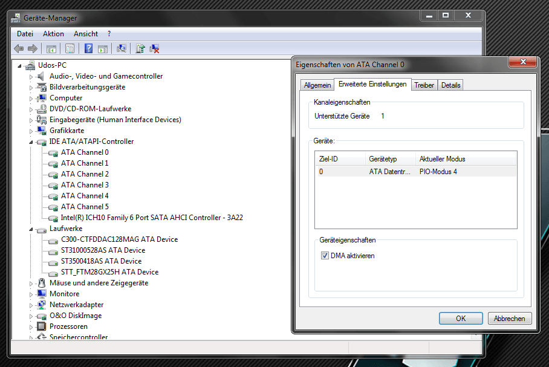Click the action pane toolbar icon
549x367 pixels.
click(x=103, y=49)
